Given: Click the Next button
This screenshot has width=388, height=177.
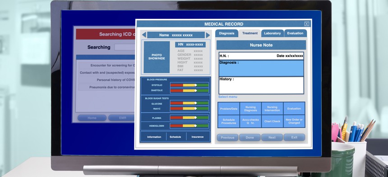Looking at the screenshot, I should tap(272, 137).
